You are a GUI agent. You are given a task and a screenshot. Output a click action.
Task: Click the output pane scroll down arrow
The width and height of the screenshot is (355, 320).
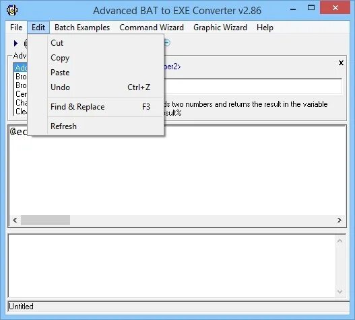pyautogui.click(x=340, y=291)
